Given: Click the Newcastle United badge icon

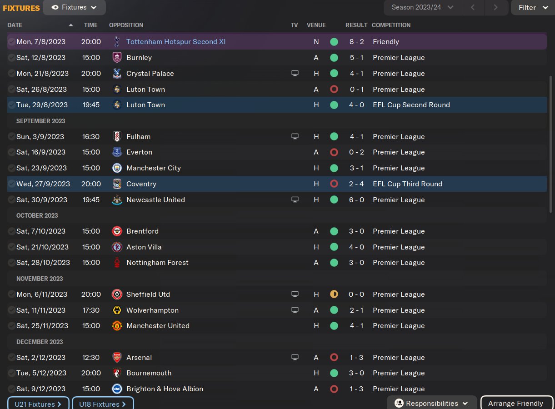Looking at the screenshot, I should point(117,200).
